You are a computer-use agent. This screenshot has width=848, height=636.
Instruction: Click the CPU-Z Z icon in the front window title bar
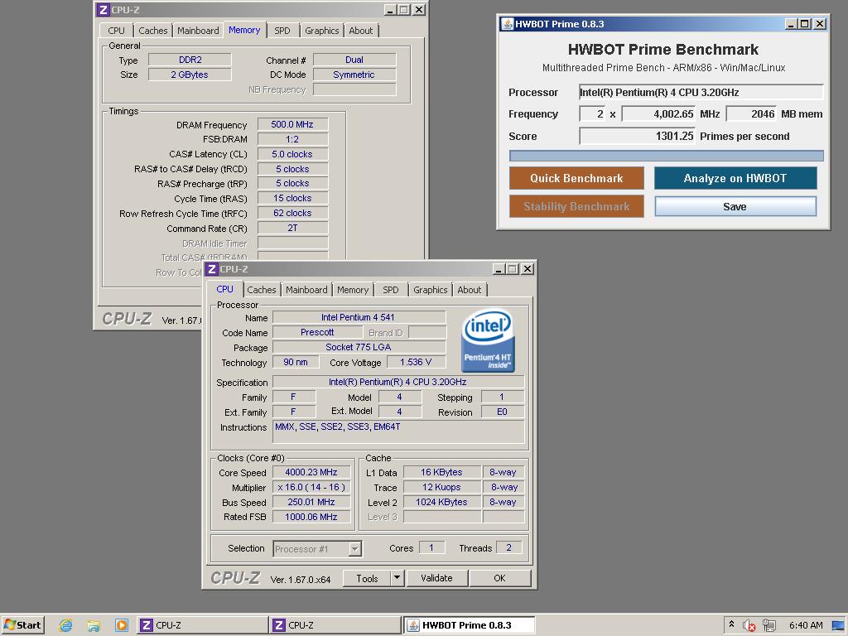click(x=212, y=269)
